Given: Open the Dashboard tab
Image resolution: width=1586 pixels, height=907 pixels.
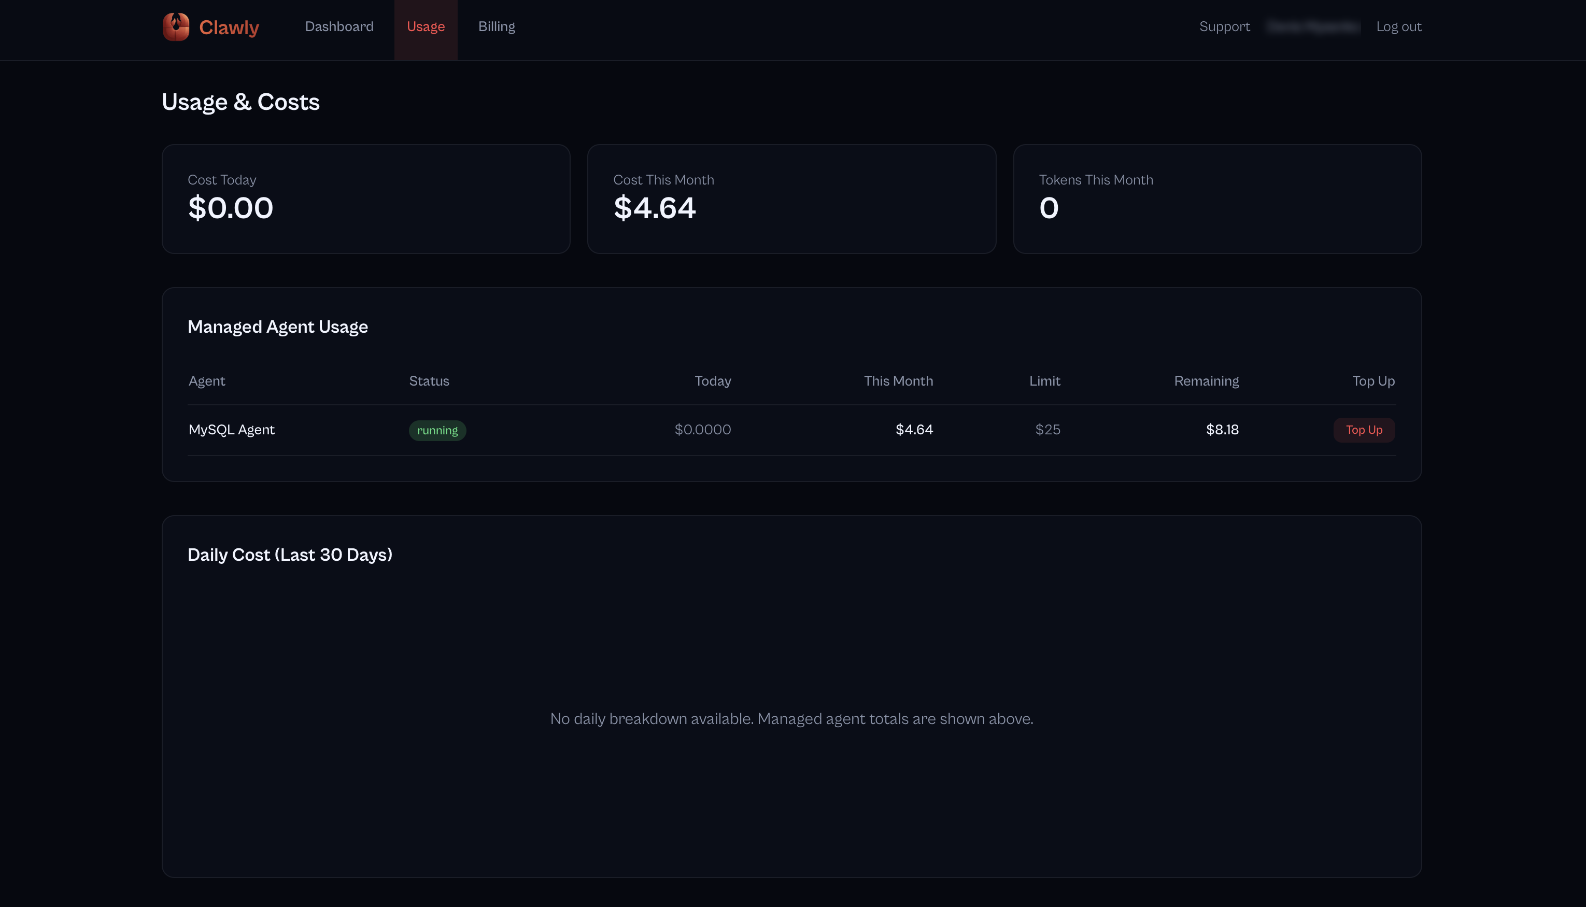Looking at the screenshot, I should tap(339, 27).
